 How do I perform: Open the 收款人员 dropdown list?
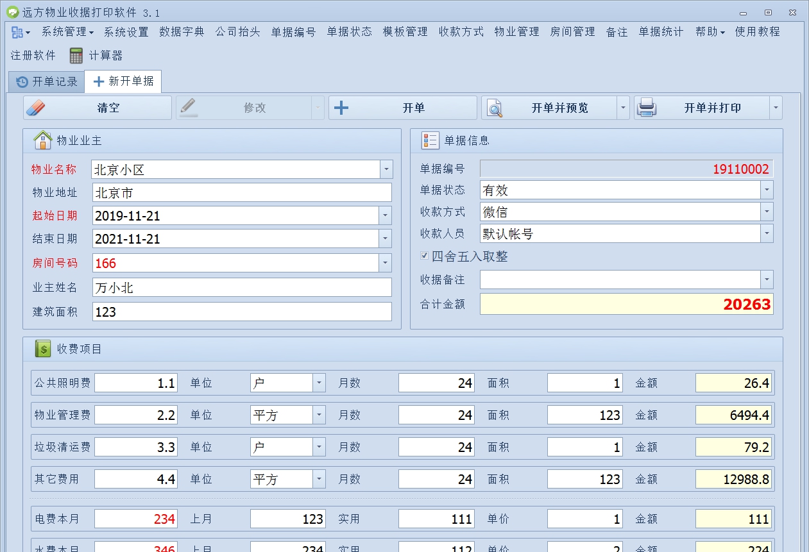point(766,233)
